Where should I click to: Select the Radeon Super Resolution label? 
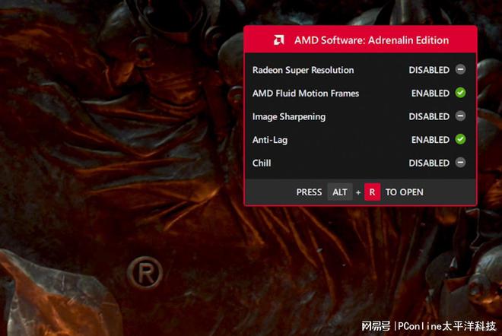coord(303,70)
